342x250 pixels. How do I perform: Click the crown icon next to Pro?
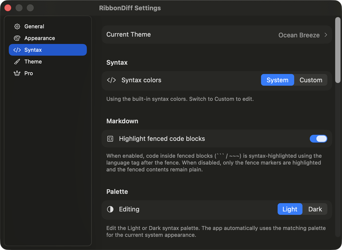(x=17, y=73)
